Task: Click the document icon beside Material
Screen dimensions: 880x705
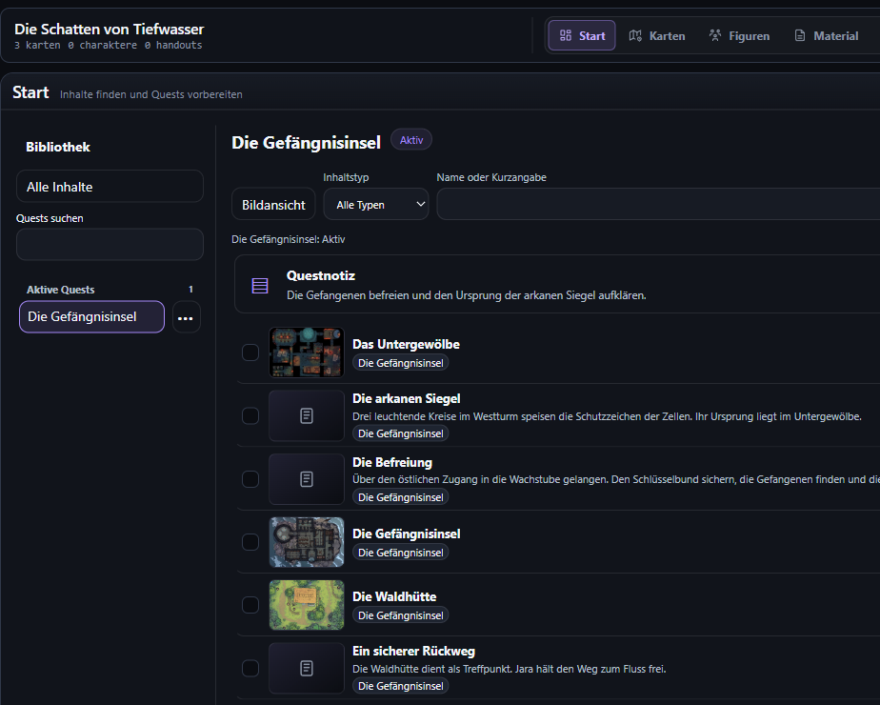Action: [800, 36]
